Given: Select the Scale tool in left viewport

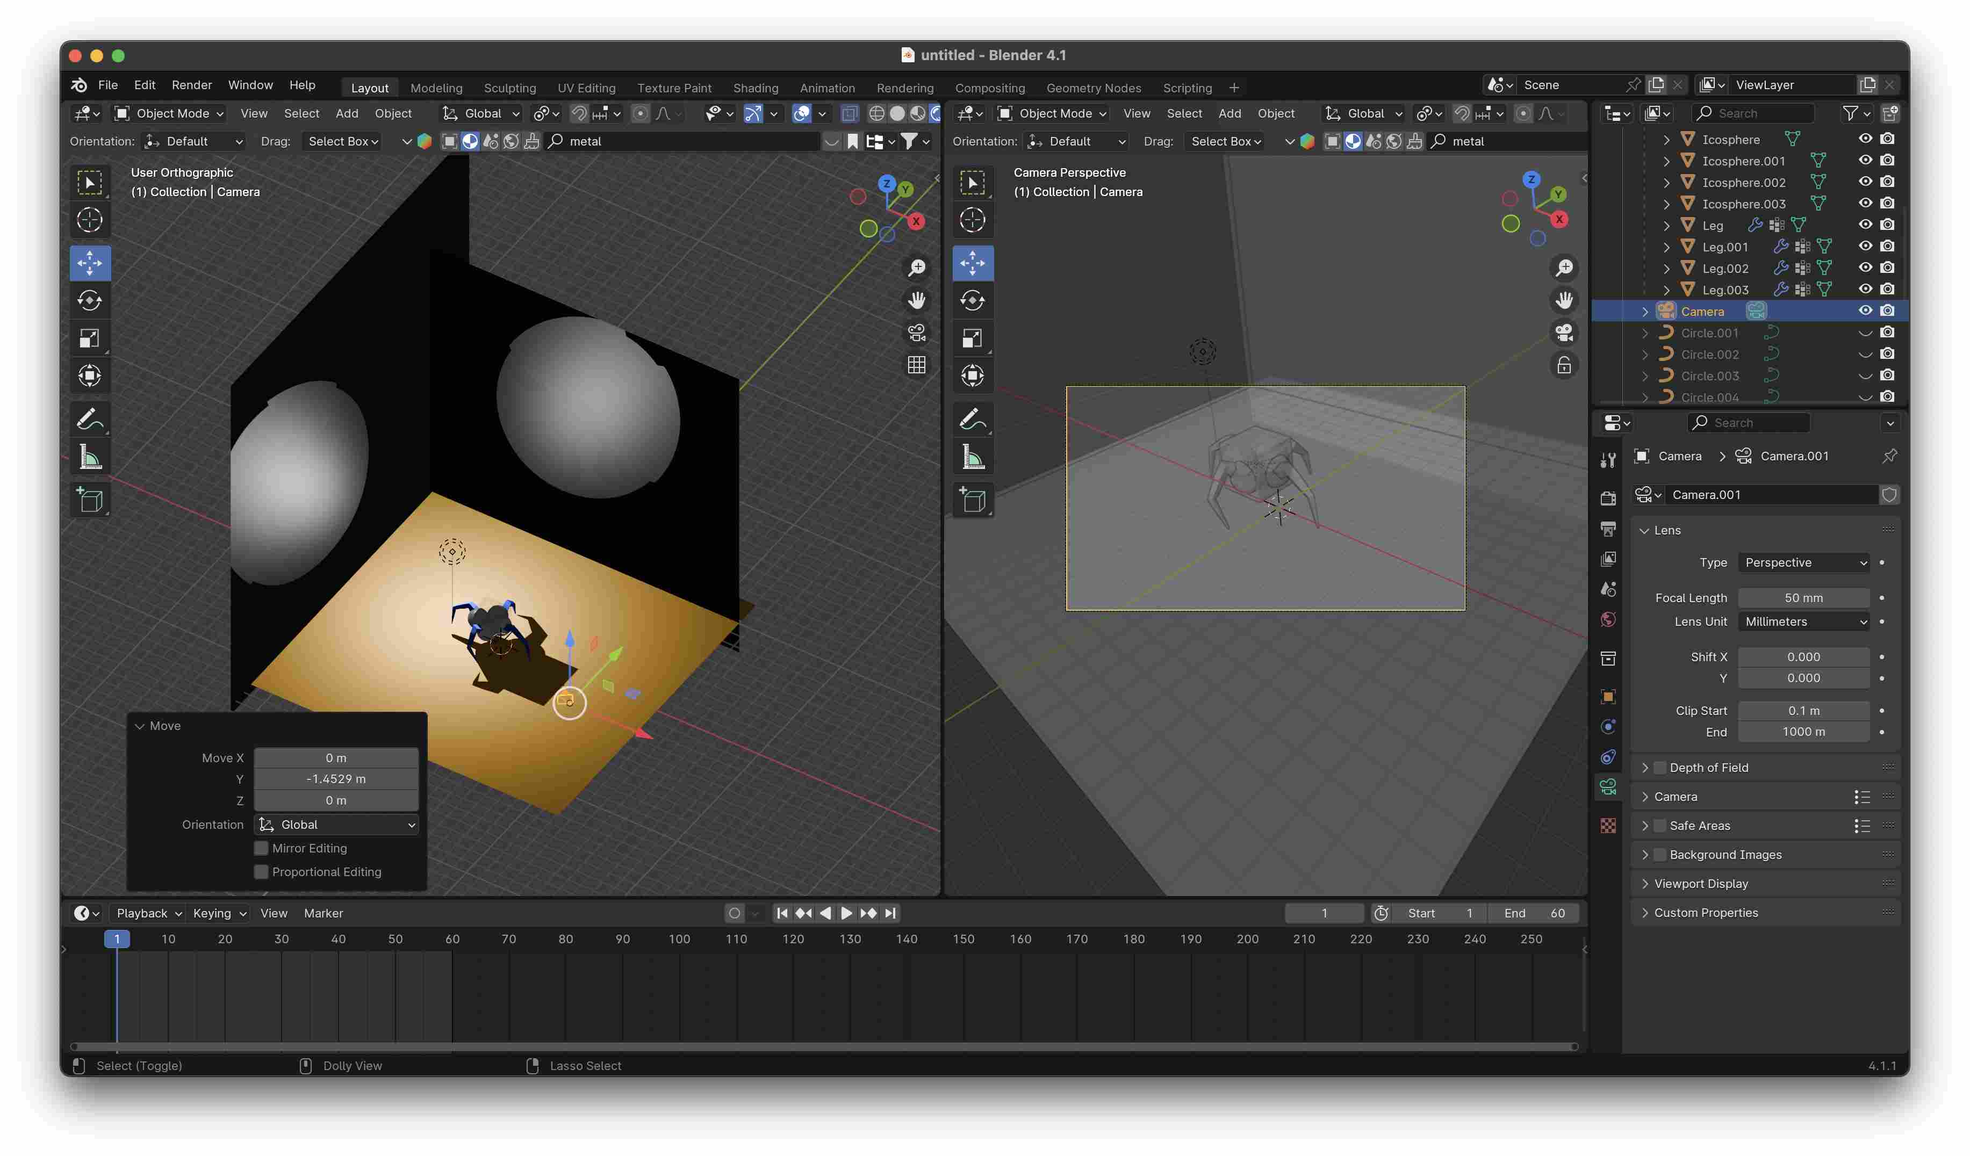Looking at the screenshot, I should [x=90, y=338].
